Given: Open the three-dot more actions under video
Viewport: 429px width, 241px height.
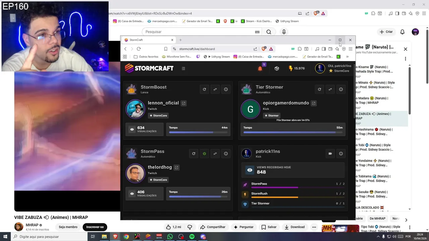Looking at the screenshot, I should [314, 227].
